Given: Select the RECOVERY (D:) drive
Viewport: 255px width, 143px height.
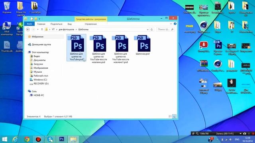Looking at the screenshot, I should coord(41,84).
